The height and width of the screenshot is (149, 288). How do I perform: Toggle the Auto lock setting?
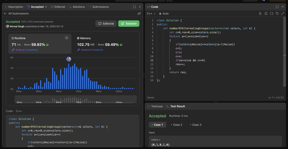164,14
